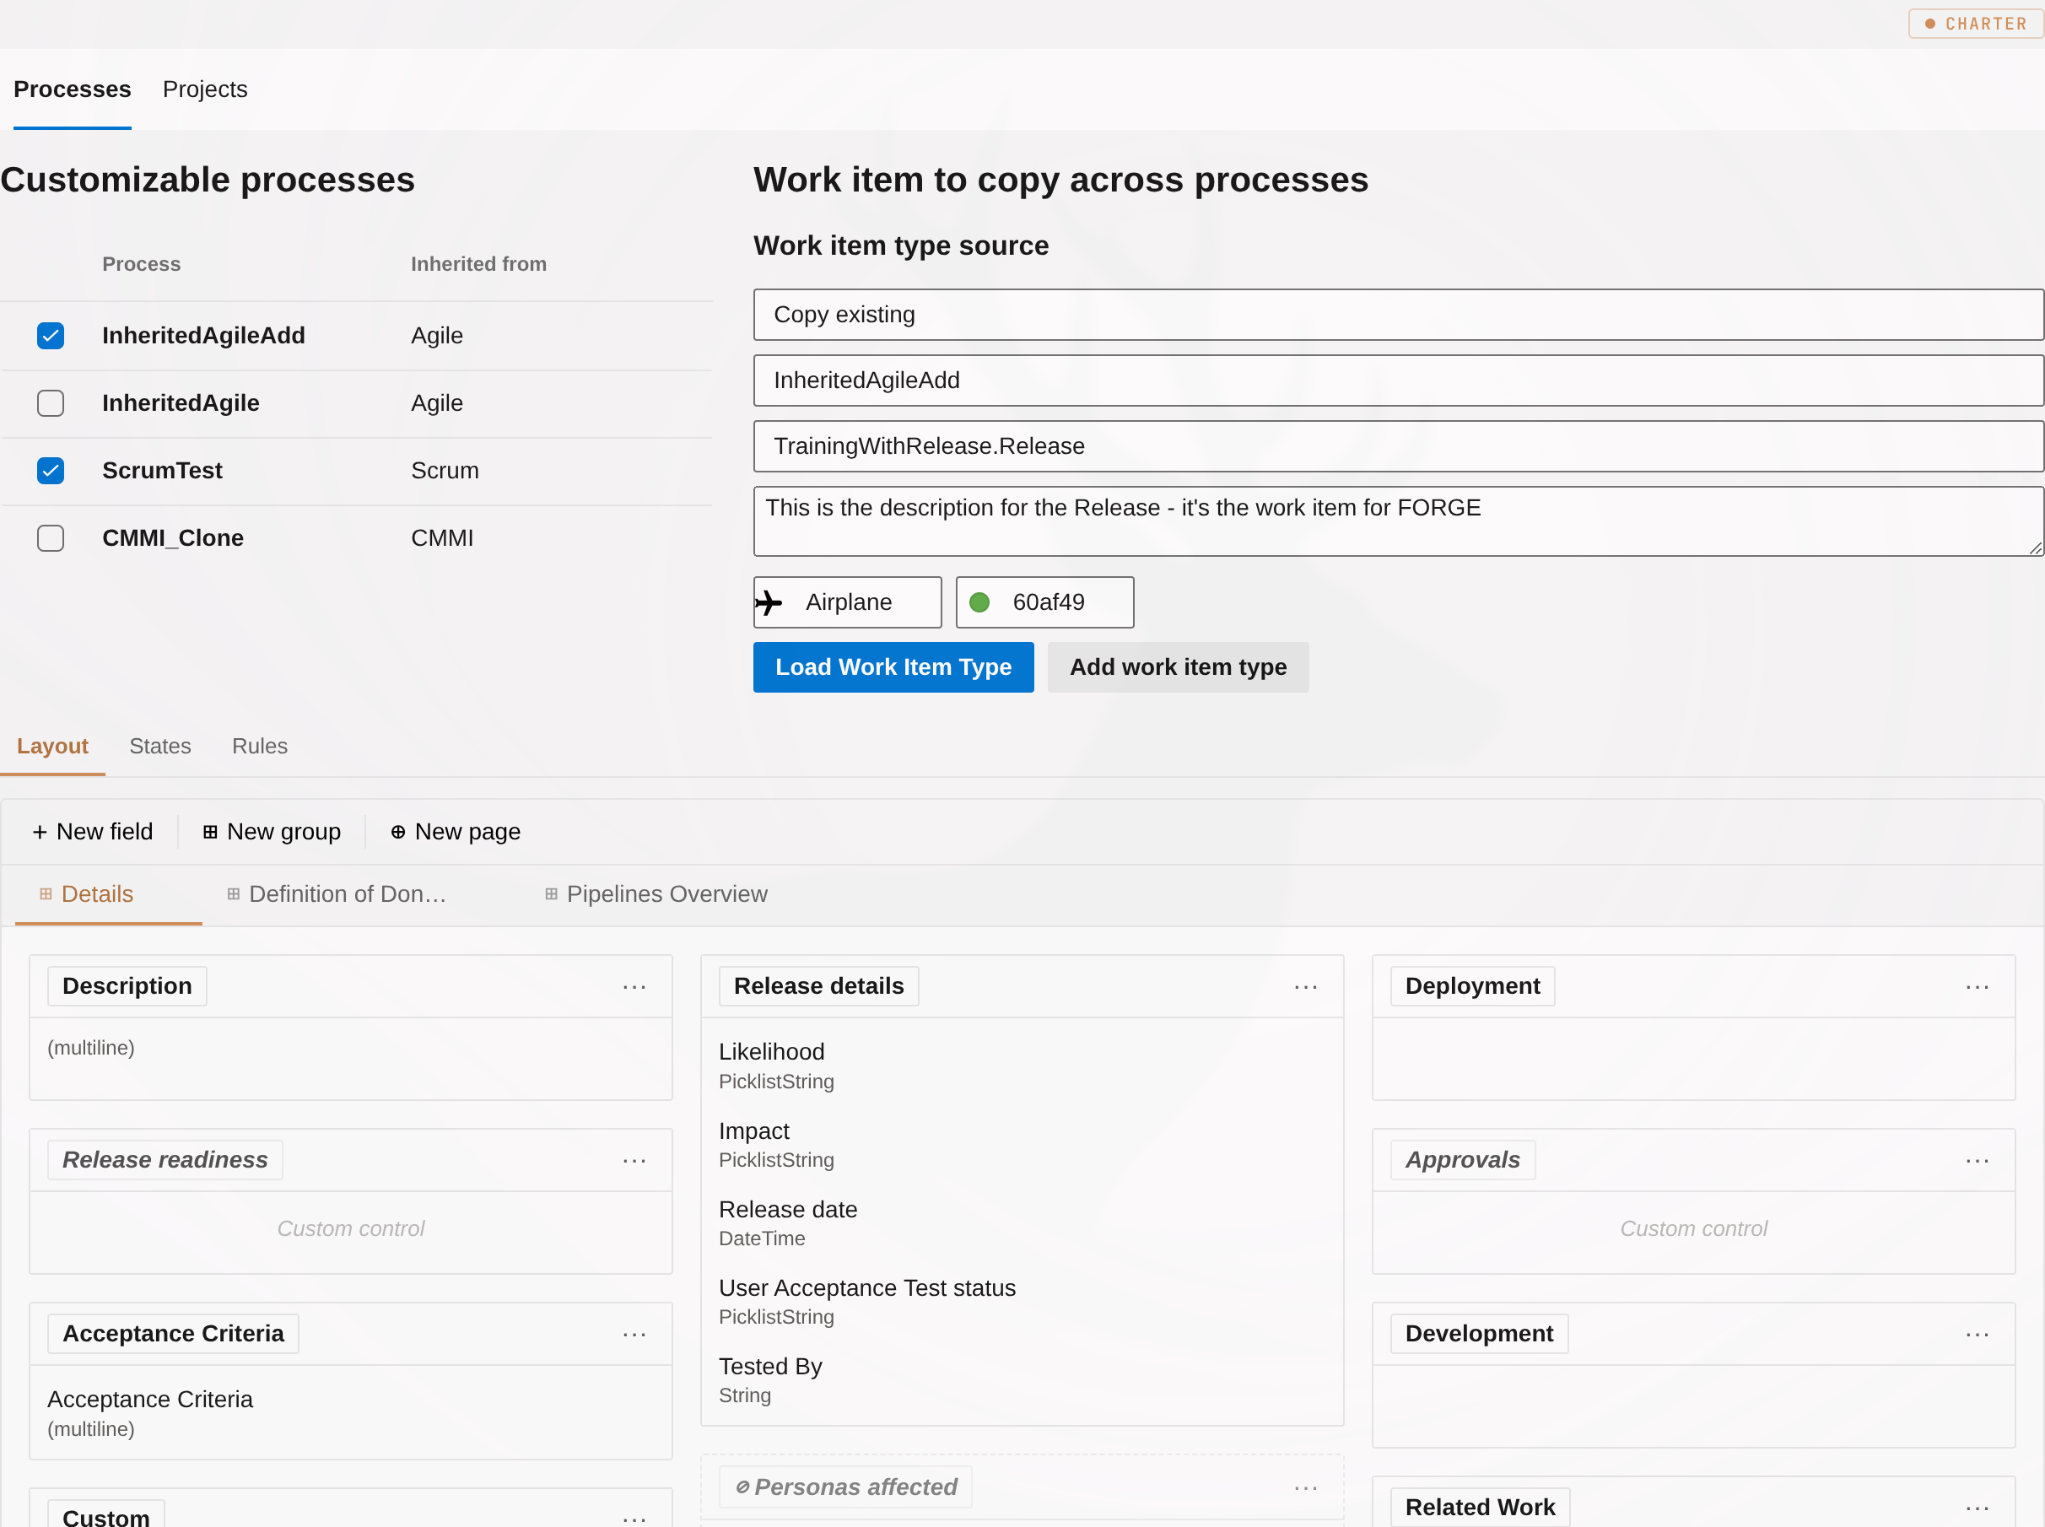Open the Layout tab

[52, 747]
